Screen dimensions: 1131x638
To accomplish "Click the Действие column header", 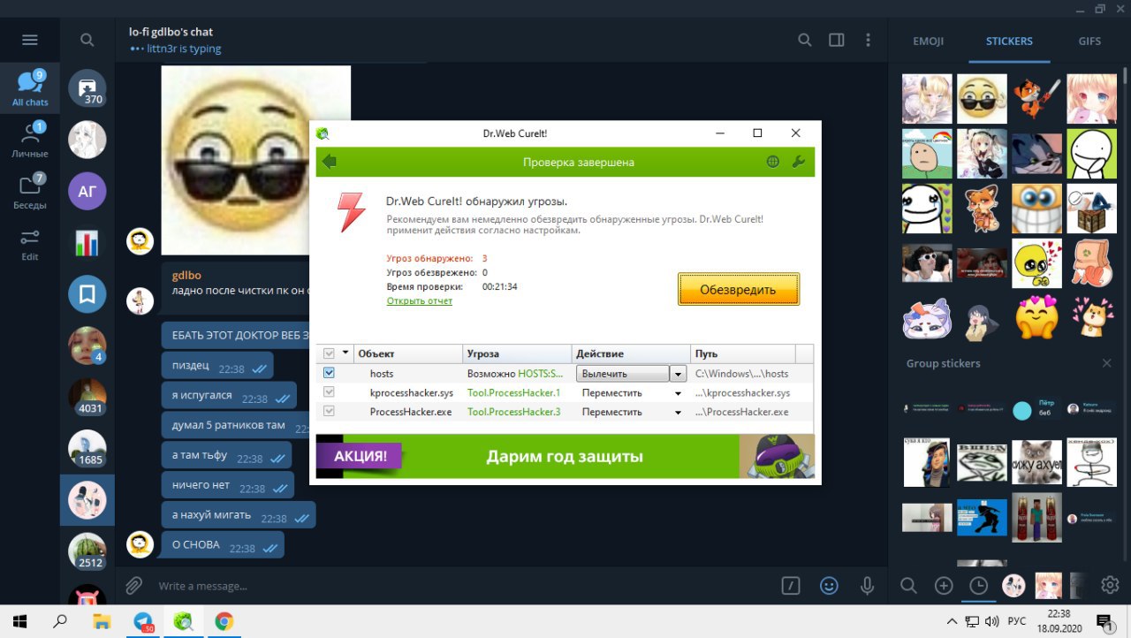I will coord(631,353).
